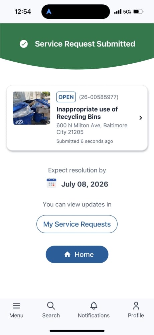Click the white checkmark circle icon
The image size is (154, 335).
pos(24,44)
